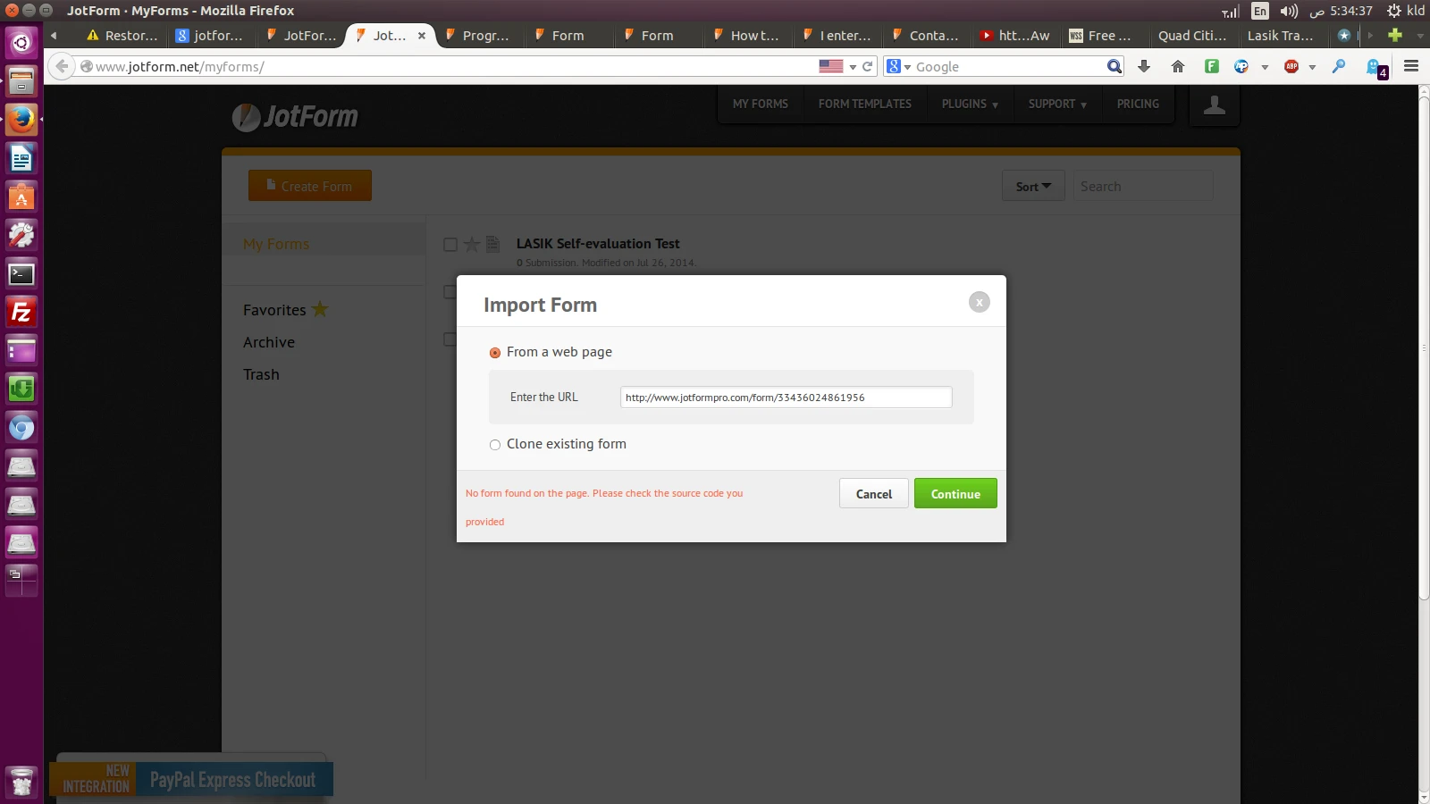Open the Adblock Plus toolbar icon
The width and height of the screenshot is (1430, 804).
point(1291,66)
